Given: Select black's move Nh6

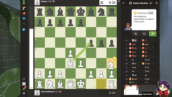Looking at the screenshot, I should click(x=147, y=71).
